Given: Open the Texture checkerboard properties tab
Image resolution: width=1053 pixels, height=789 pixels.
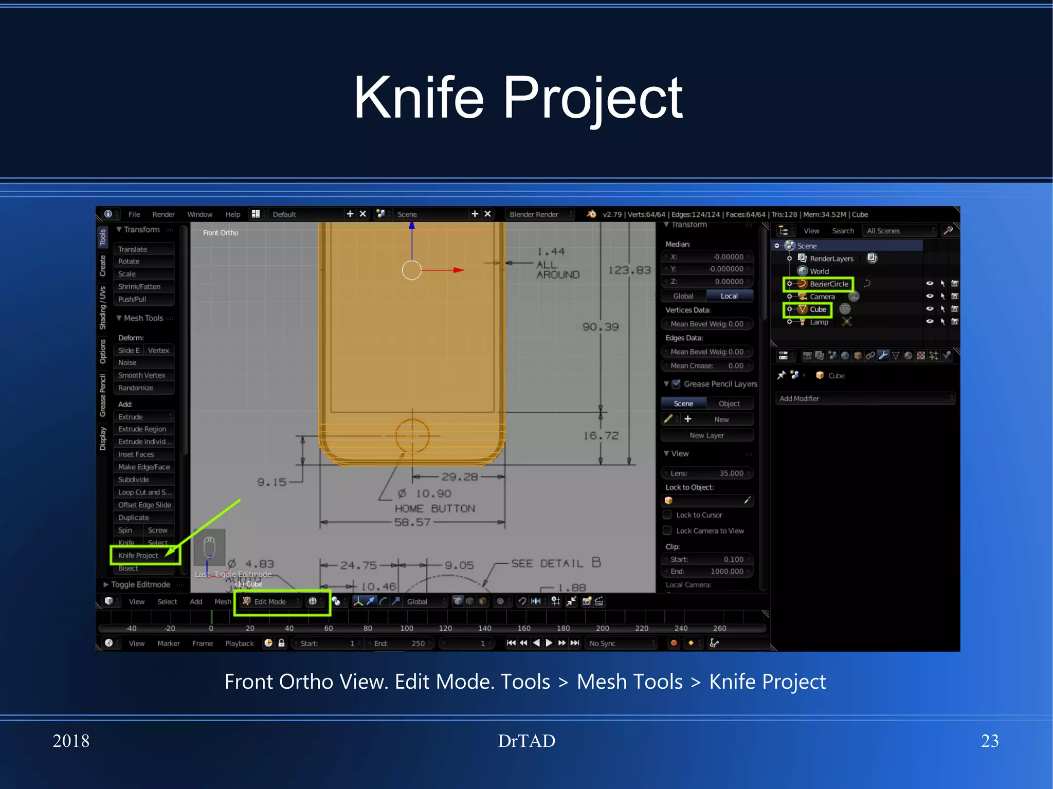Looking at the screenshot, I should tap(921, 355).
